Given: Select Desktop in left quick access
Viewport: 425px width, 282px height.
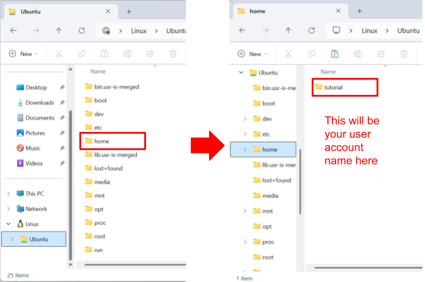Looking at the screenshot, I should (31, 87).
